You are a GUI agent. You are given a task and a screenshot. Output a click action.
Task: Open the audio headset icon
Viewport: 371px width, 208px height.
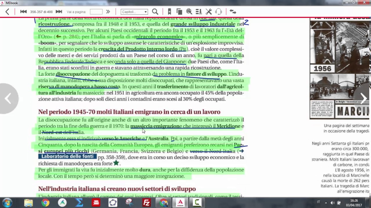(x=219, y=12)
